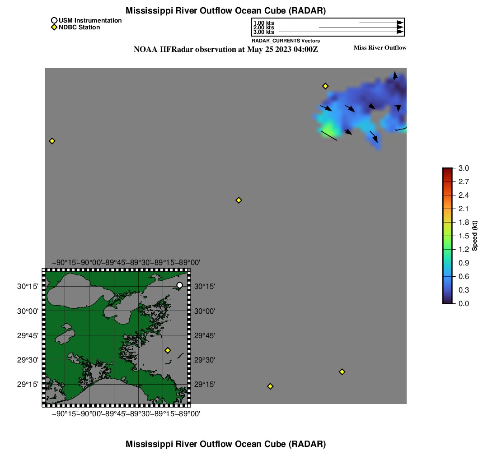The width and height of the screenshot is (497, 474).
Task: Click the NDBC station diamond at the map center
Action: [239, 200]
